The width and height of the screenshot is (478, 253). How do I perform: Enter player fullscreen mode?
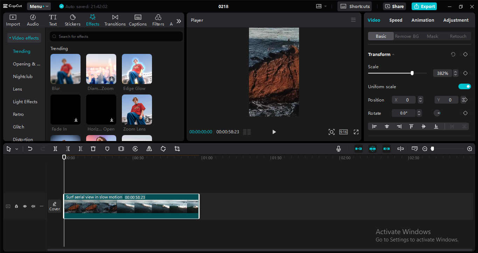pos(356,132)
